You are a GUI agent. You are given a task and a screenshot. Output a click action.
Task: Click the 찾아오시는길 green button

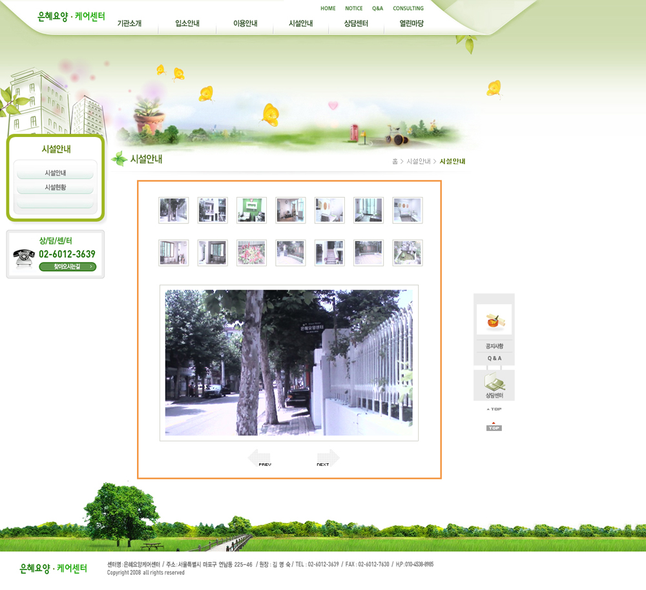click(67, 267)
